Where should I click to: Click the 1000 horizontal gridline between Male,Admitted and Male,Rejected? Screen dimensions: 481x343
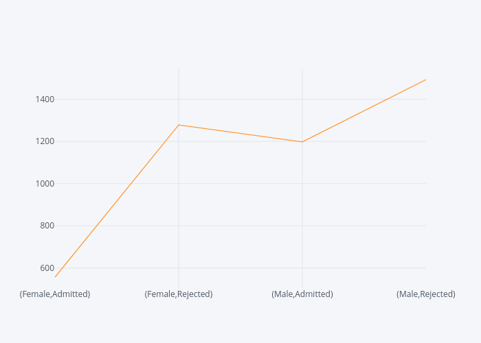(364, 184)
